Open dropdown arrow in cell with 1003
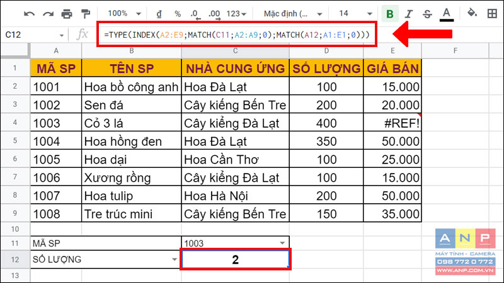 pos(282,243)
